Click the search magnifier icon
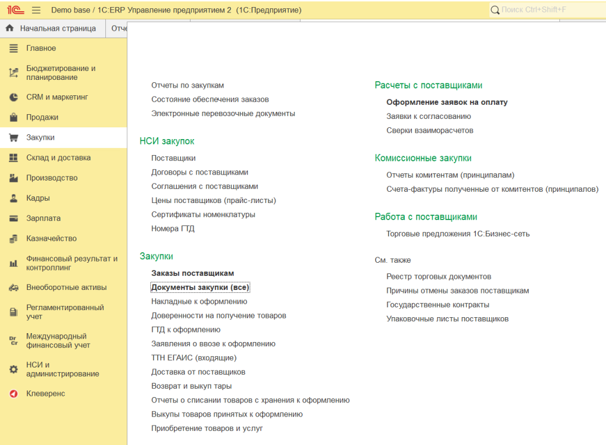 [495, 10]
